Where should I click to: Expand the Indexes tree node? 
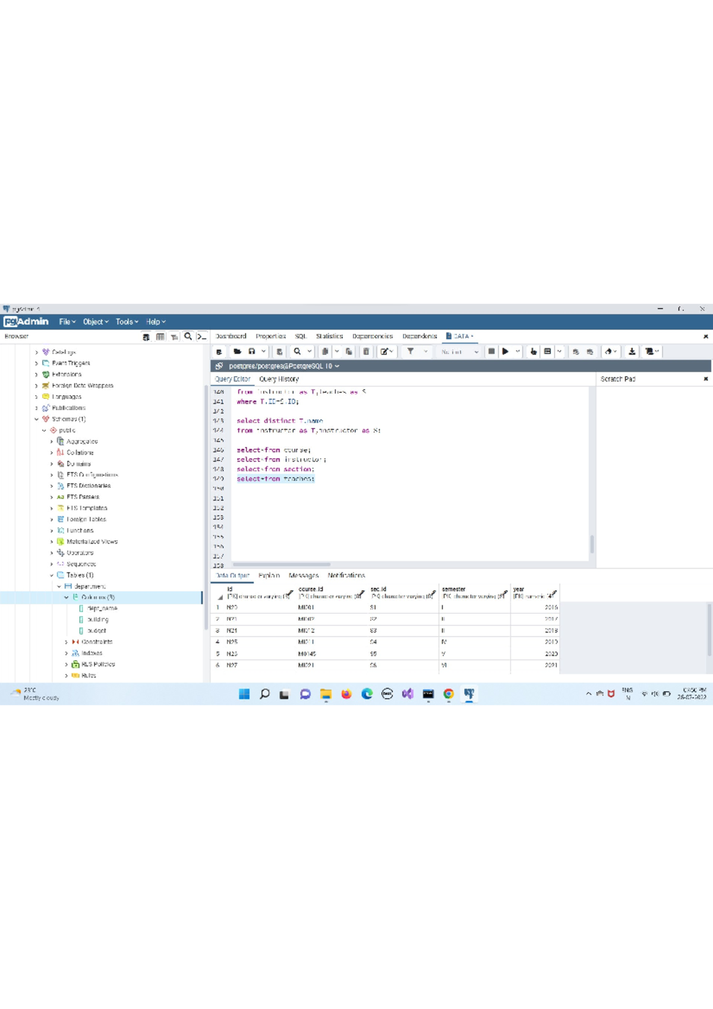click(66, 653)
